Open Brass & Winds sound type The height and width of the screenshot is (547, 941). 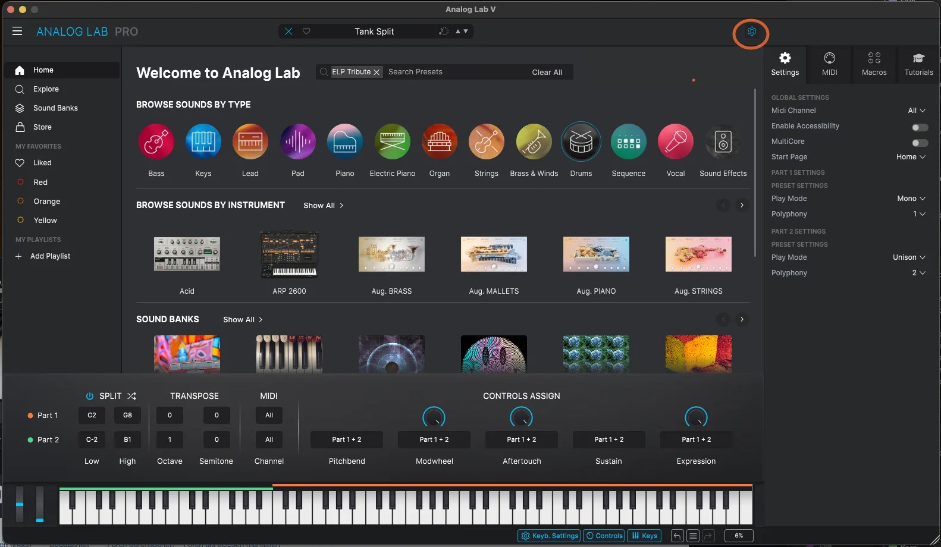click(x=534, y=142)
